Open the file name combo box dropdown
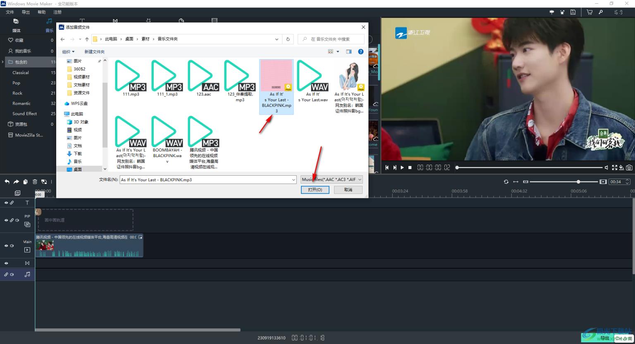635x344 pixels. click(294, 180)
